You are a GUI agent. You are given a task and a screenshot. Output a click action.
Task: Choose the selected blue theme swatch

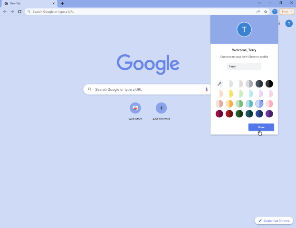259,104
